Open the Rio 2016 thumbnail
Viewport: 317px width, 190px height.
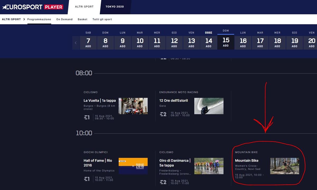[133, 166]
